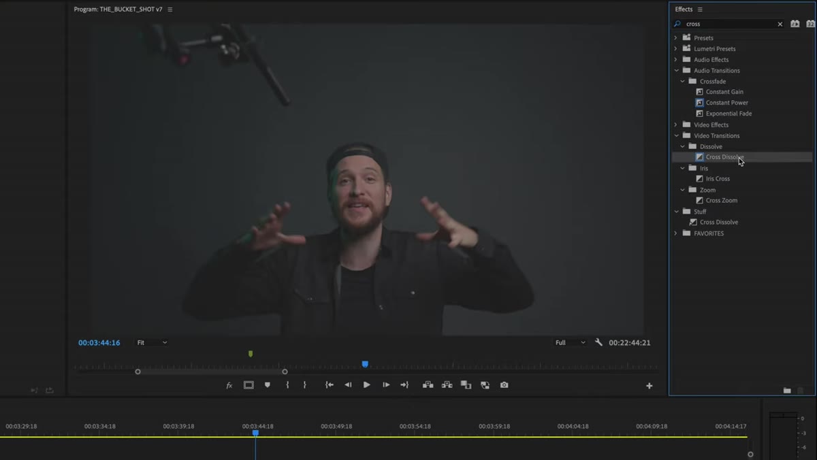Mark Out point with the right brace
The height and width of the screenshot is (460, 817).
pos(304,385)
